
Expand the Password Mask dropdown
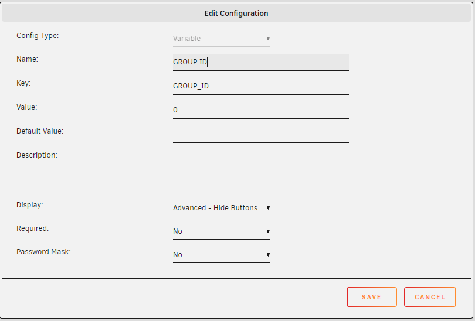(222, 255)
